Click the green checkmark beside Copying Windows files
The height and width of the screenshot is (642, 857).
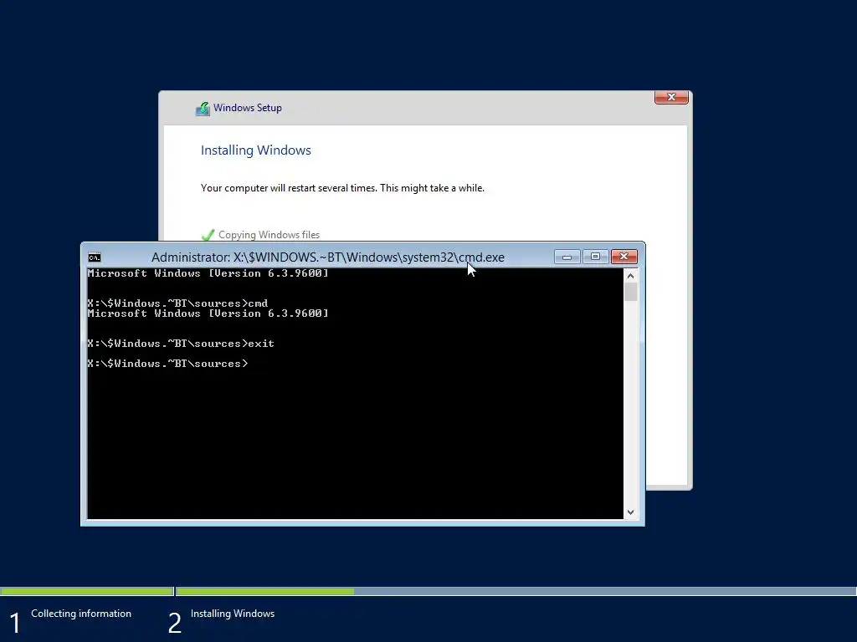pyautogui.click(x=208, y=235)
